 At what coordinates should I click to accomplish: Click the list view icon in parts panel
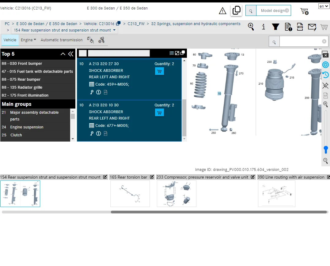point(172,53)
